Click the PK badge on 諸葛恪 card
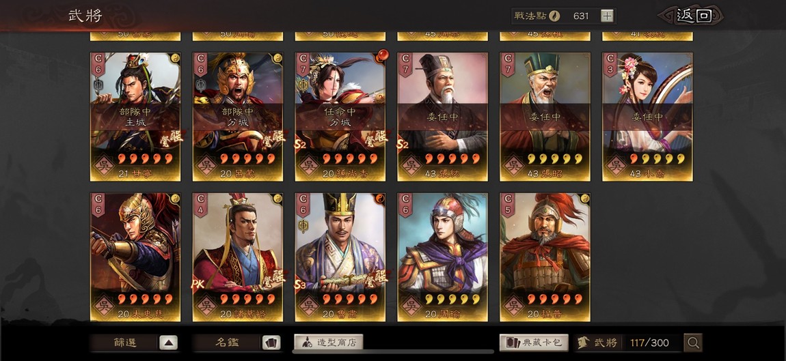This screenshot has width=786, height=361. click(x=198, y=285)
